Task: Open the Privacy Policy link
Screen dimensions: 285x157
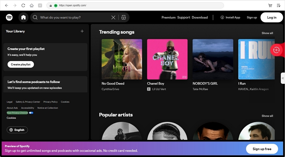Action: click(x=50, y=102)
